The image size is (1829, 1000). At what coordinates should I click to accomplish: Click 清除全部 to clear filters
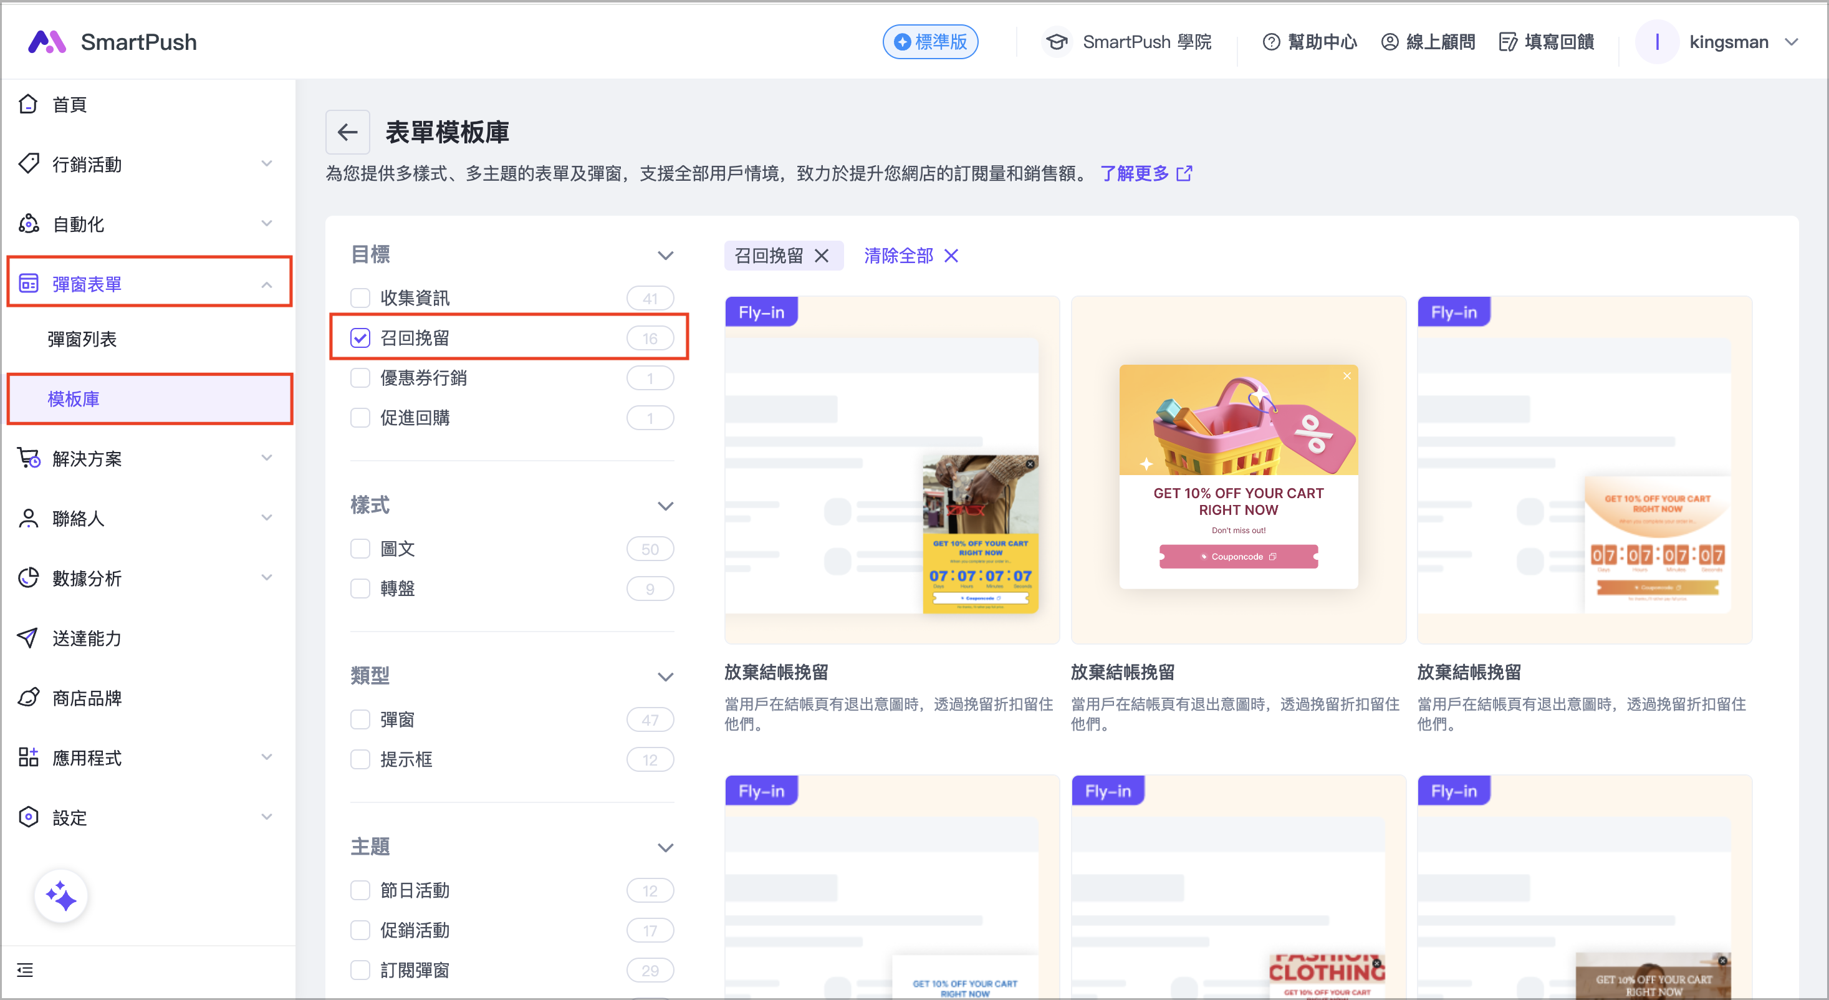click(899, 256)
